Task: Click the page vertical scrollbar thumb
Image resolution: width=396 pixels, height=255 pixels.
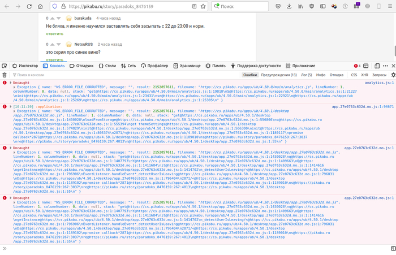Action: 395,51
